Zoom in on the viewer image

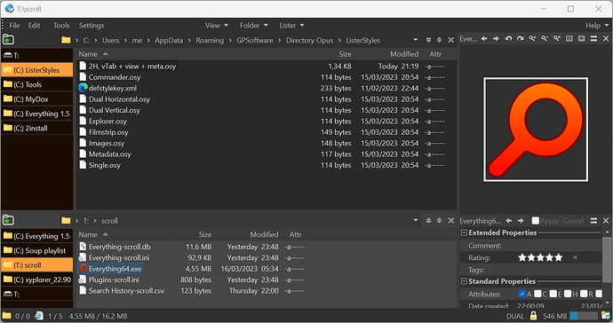click(532, 38)
